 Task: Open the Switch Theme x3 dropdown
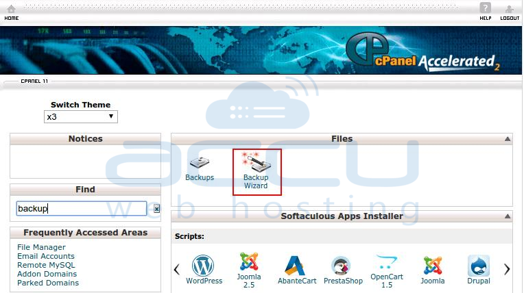pyautogui.click(x=81, y=117)
